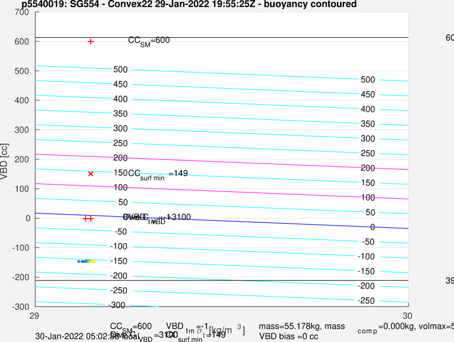Click the left contour label 350
The height and width of the screenshot is (342, 454).
(x=120, y=114)
